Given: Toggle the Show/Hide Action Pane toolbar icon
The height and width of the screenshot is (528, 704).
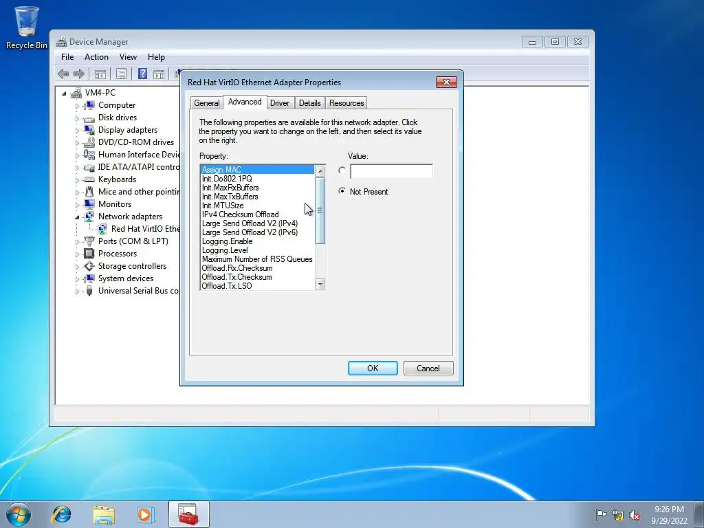Looking at the screenshot, I should 159,74.
